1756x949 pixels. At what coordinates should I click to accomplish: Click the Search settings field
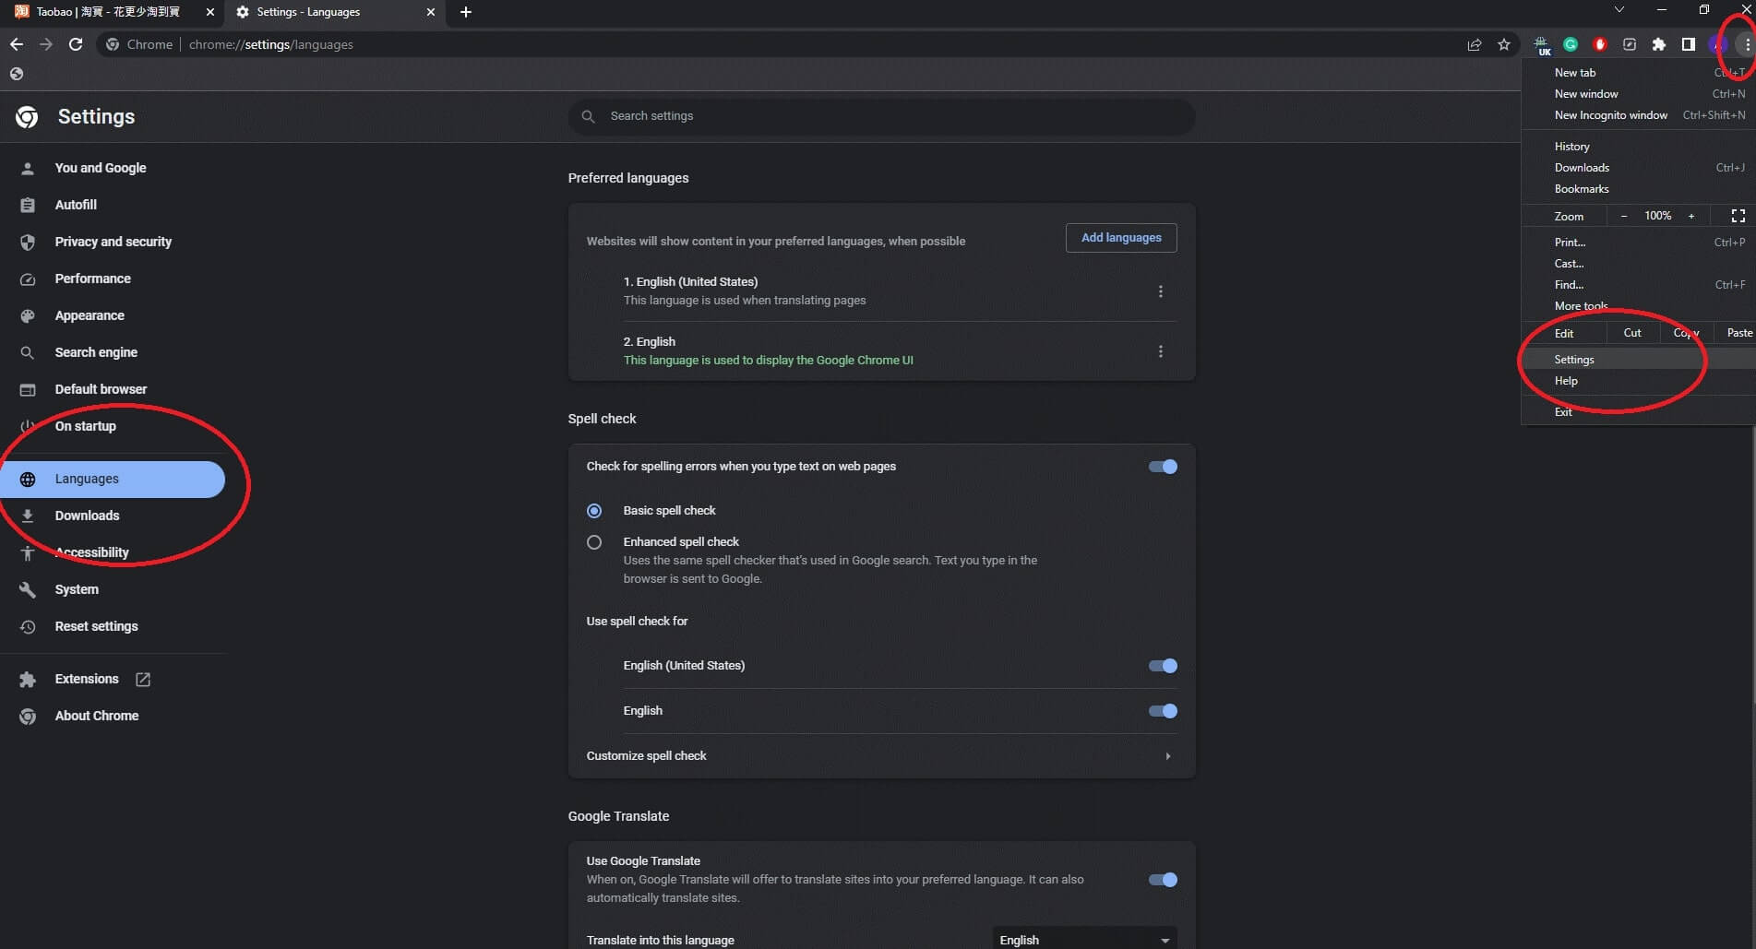click(881, 116)
